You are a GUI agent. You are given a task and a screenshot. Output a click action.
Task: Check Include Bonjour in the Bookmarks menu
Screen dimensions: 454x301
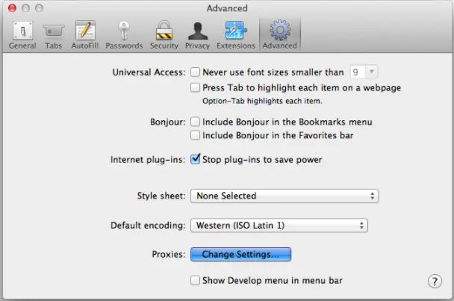[x=195, y=122]
